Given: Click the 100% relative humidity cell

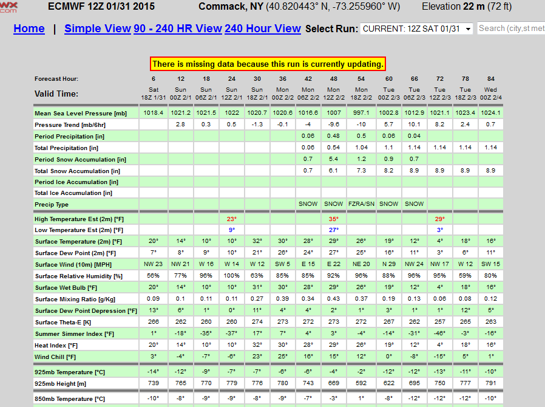Looking at the screenshot, I should click(x=231, y=276).
